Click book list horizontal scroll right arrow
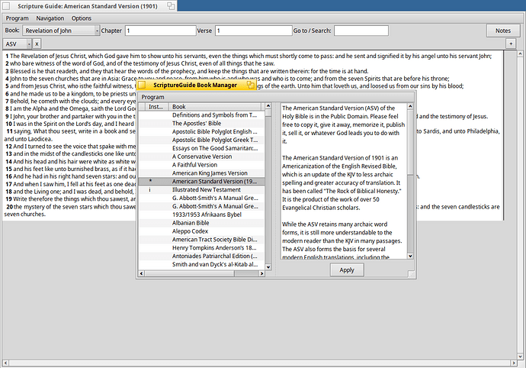 (261, 273)
